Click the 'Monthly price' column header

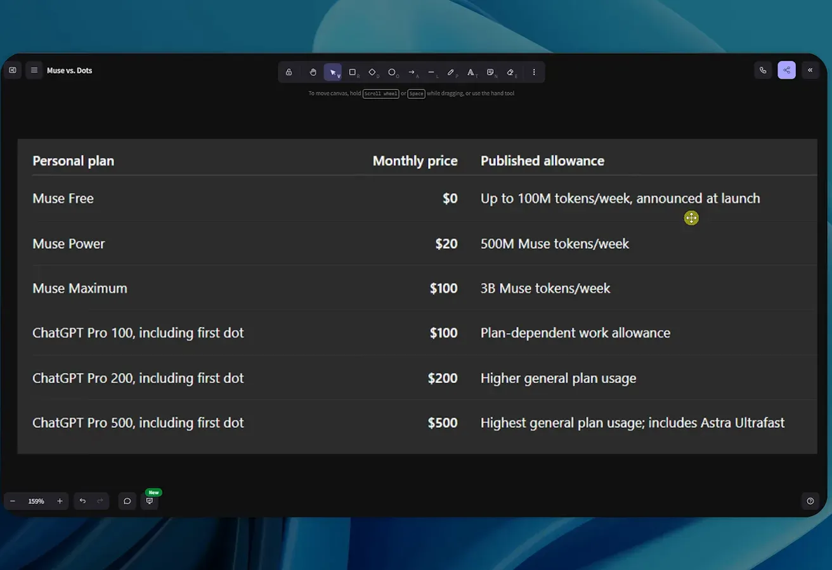[x=415, y=161]
